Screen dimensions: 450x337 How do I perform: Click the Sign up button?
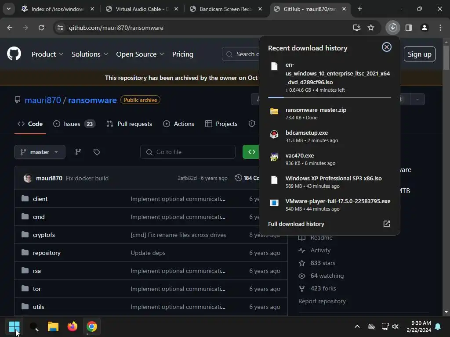[x=419, y=54]
